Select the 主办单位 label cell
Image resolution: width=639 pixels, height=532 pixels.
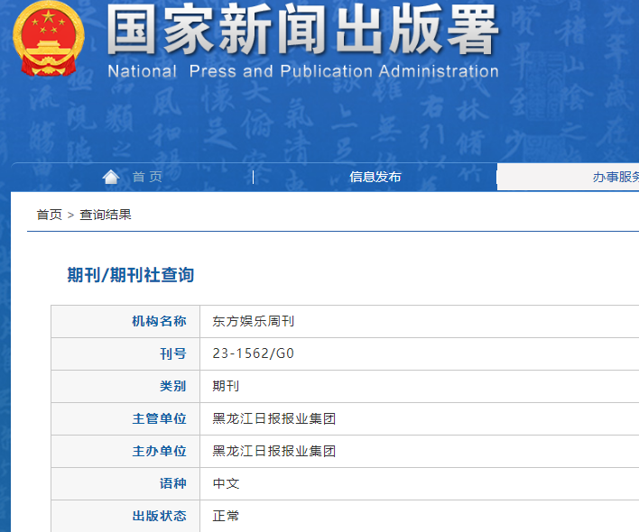tap(125, 451)
